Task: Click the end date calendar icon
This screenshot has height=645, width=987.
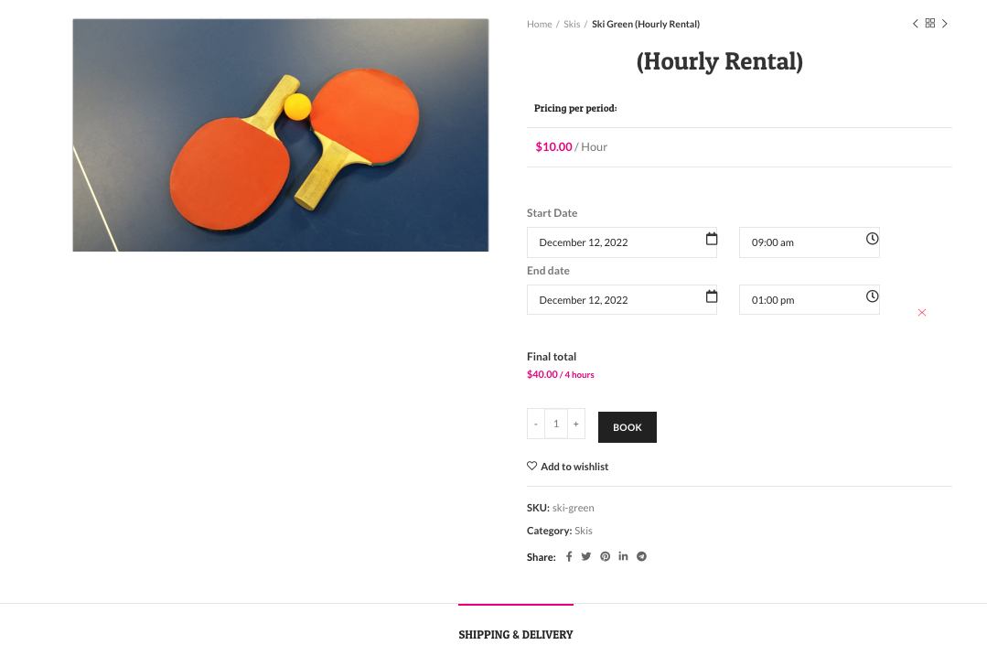Action: 712,297
